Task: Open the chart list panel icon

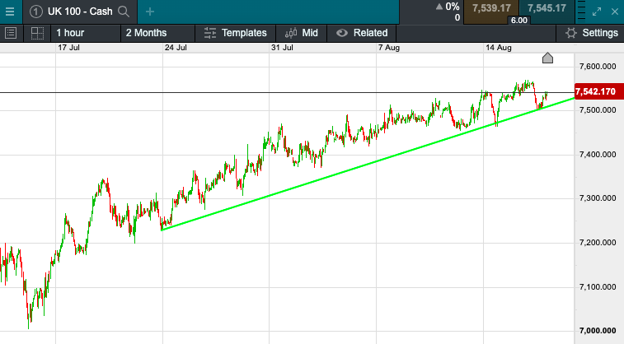Action: pos(11,33)
